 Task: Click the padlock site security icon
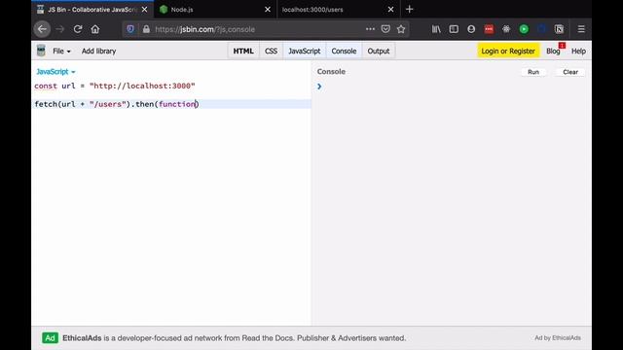(x=146, y=29)
